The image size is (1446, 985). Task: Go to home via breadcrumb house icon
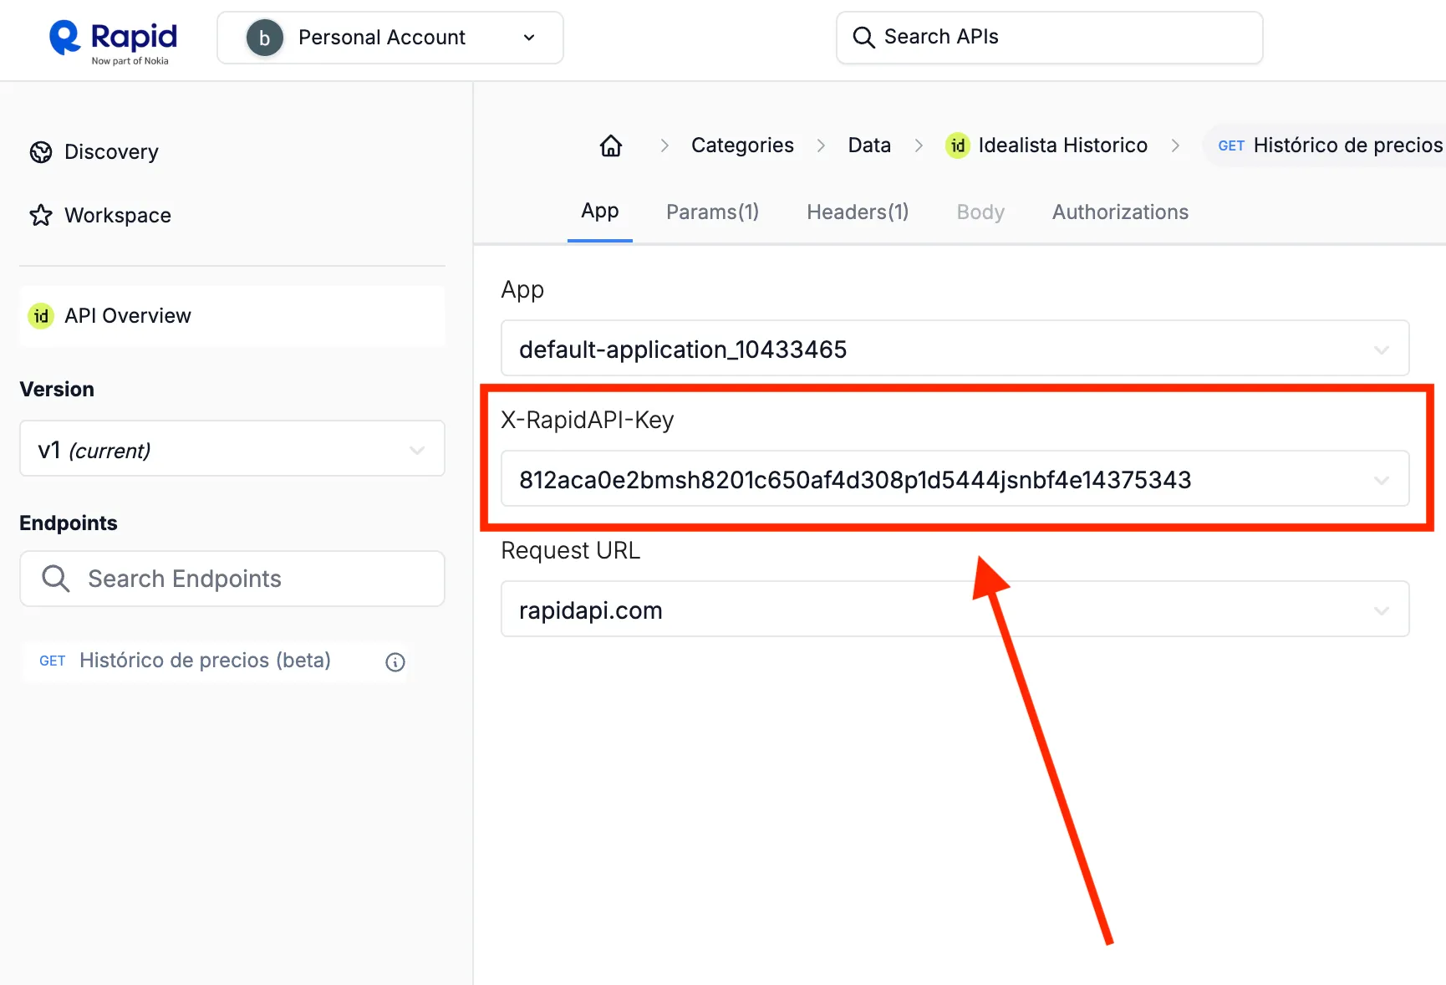coord(611,145)
